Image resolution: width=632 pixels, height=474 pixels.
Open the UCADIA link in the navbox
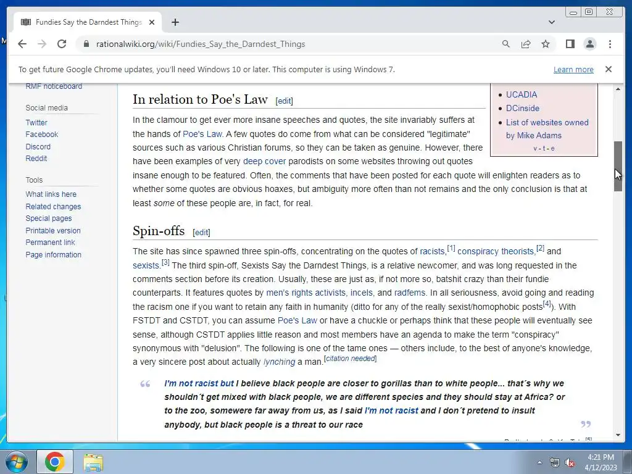522,94
